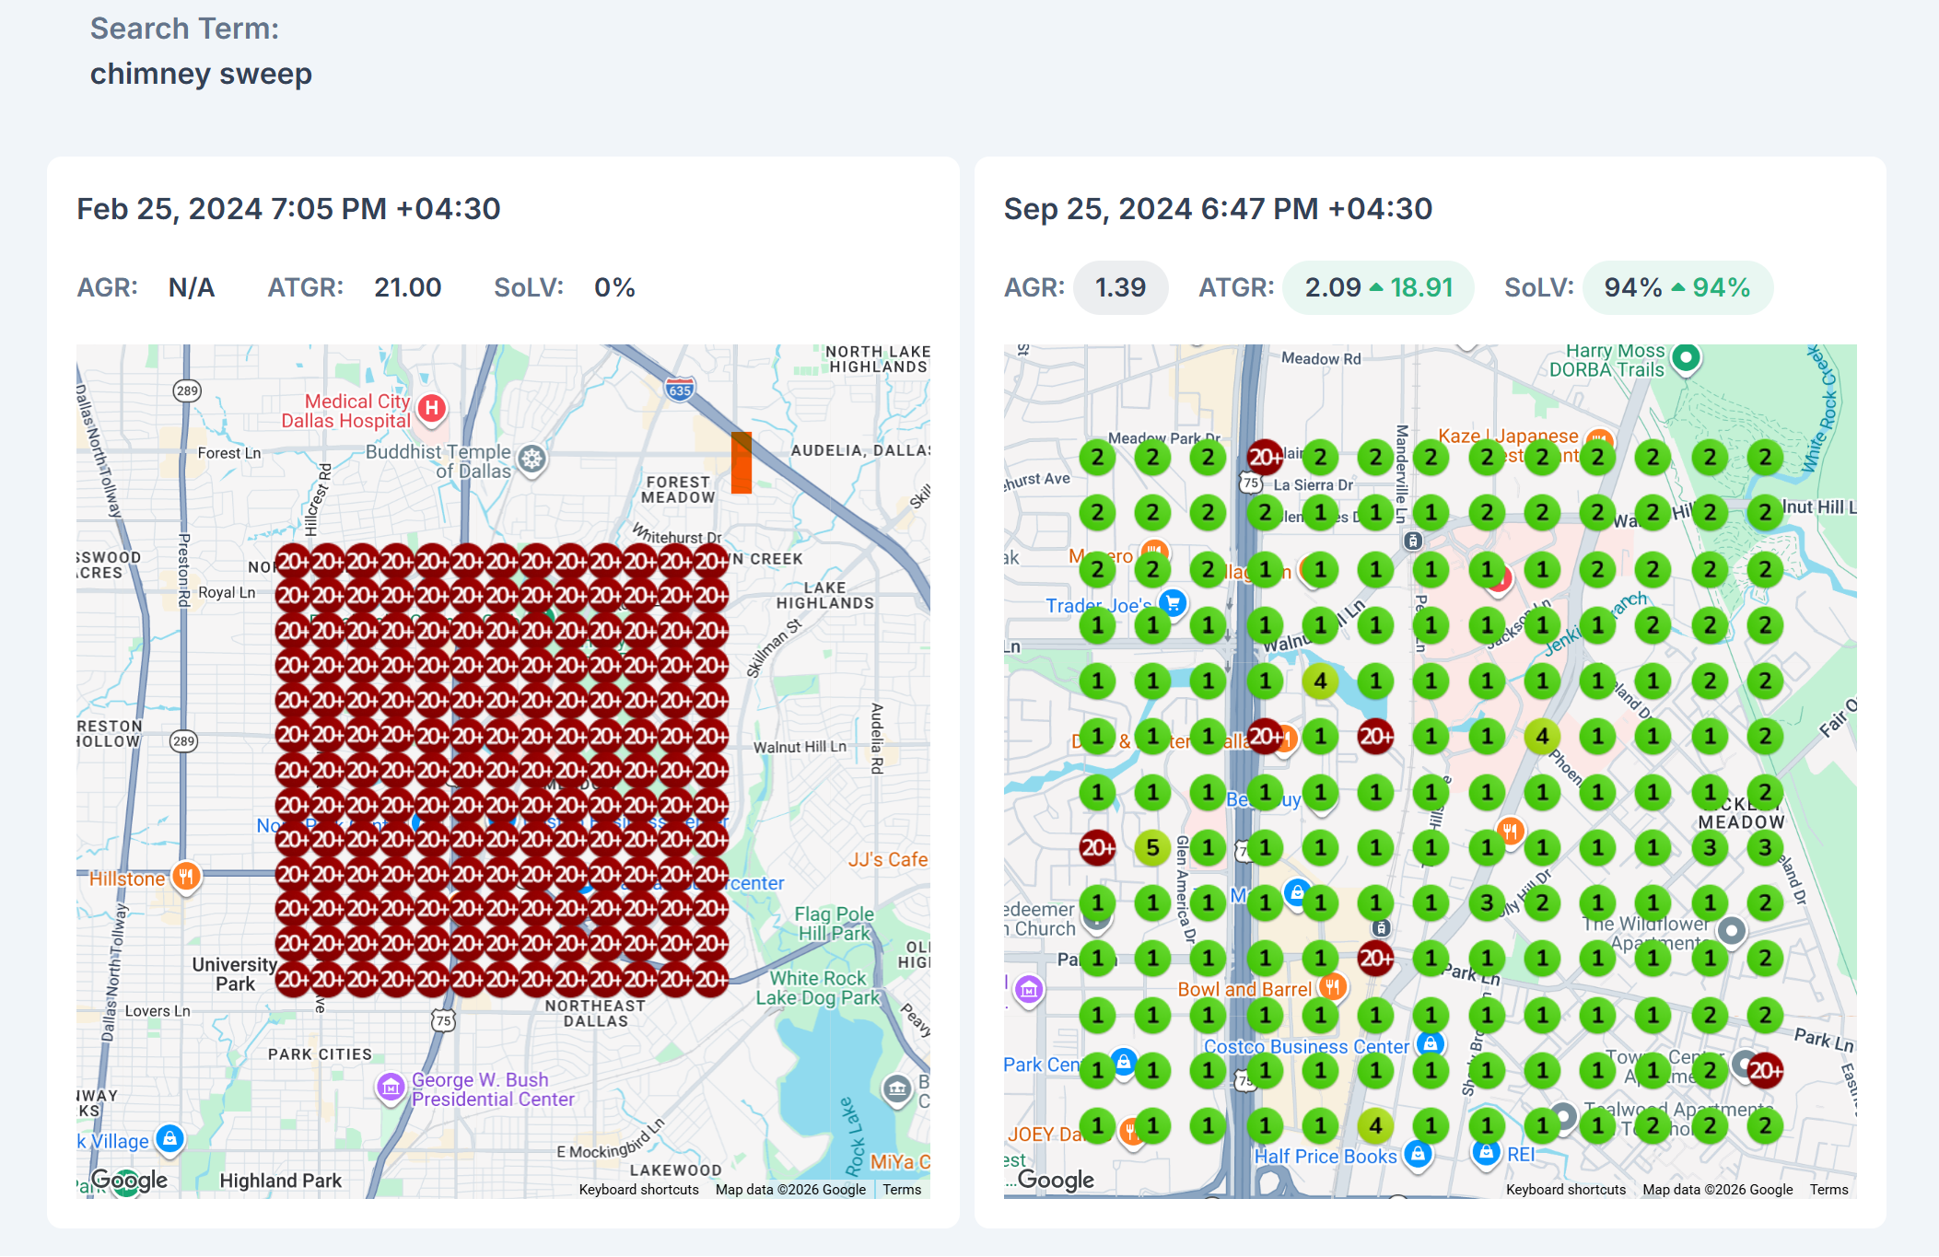Click the Village shopping bag icon on left map
This screenshot has height=1257, width=1939.
169,1139
